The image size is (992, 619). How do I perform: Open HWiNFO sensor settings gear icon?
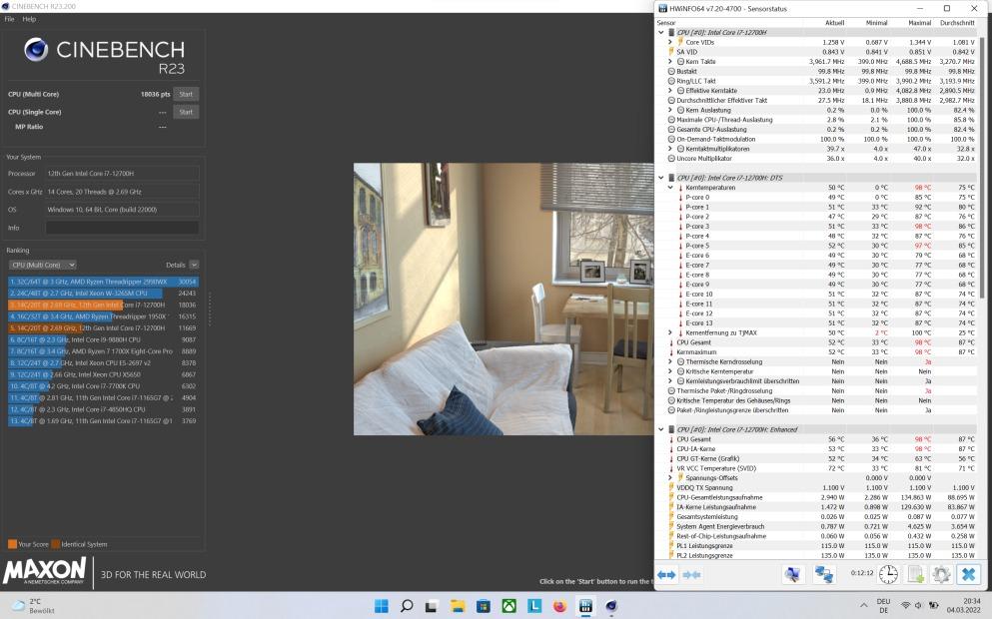(941, 574)
